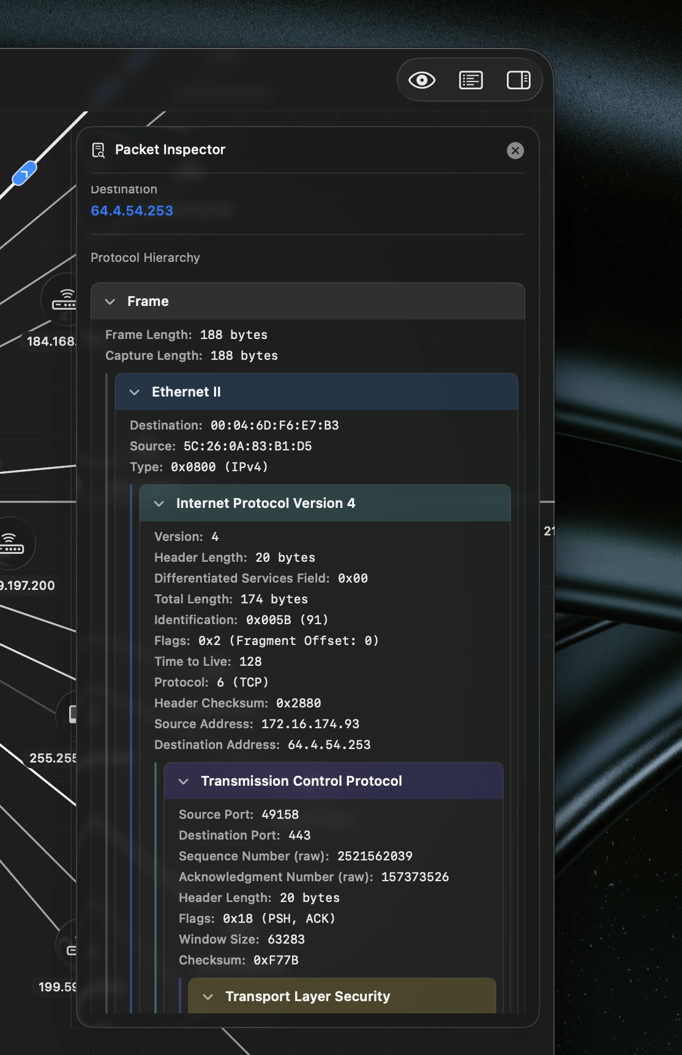Click the Packet Inspector document search icon
Viewport: 682px width, 1055px height.
(x=98, y=150)
